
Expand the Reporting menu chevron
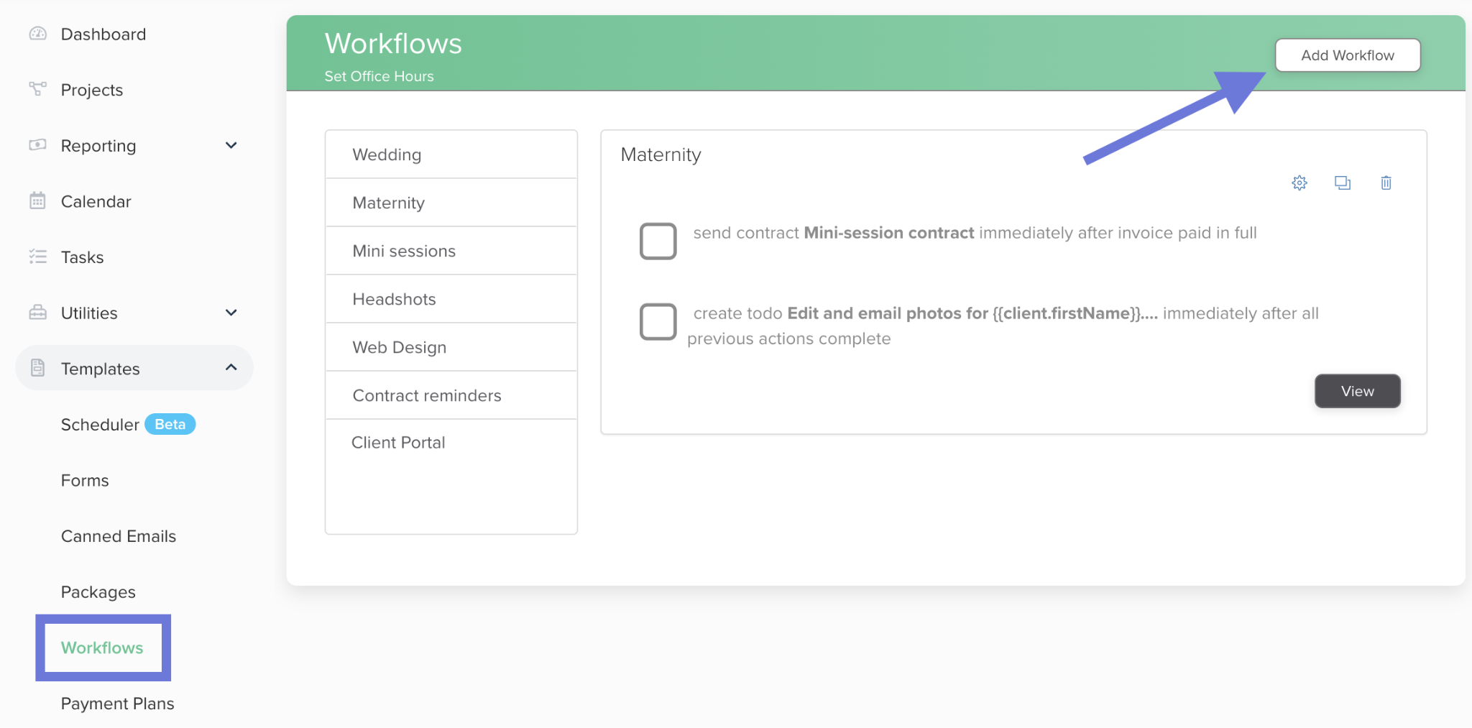tap(231, 145)
